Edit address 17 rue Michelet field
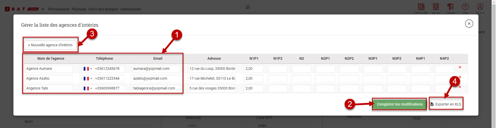This screenshot has height=128, width=496. (212, 79)
